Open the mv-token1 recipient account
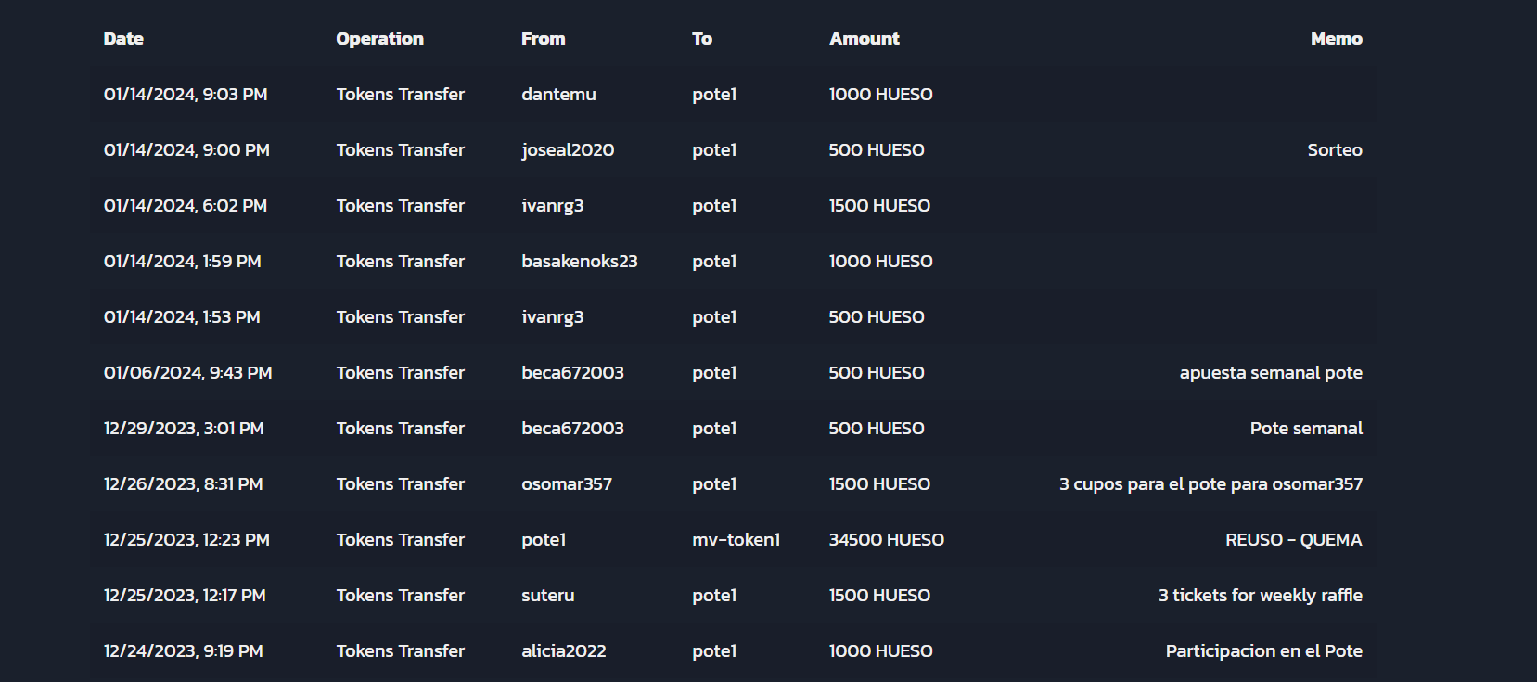This screenshot has height=682, width=1537. point(736,540)
